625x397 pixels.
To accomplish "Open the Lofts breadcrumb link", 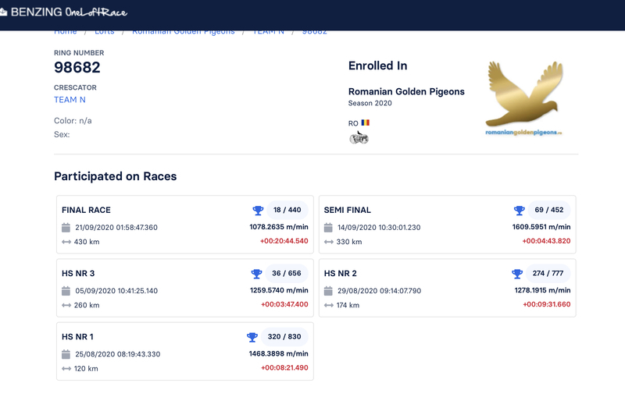I will [x=104, y=31].
